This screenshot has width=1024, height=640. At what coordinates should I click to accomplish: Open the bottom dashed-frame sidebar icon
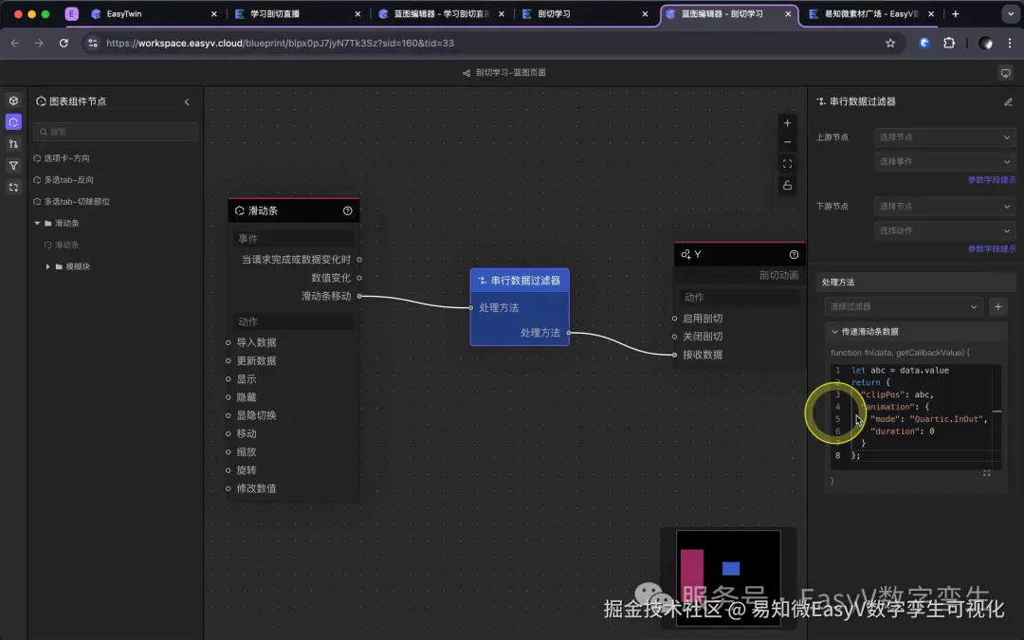[13, 188]
